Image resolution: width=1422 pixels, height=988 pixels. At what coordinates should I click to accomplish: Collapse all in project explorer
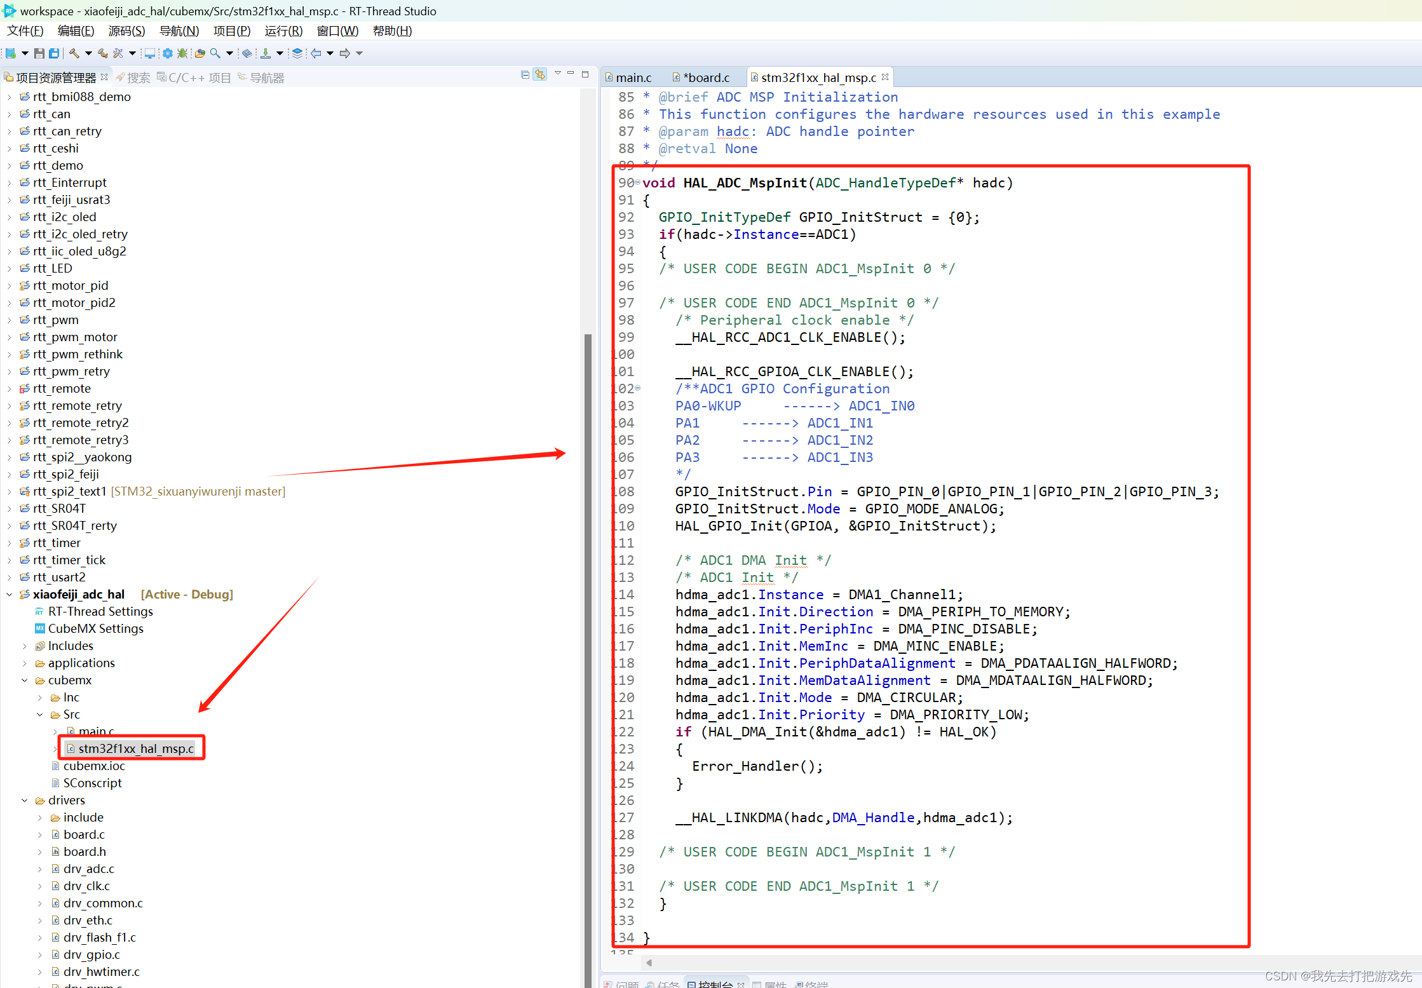pyautogui.click(x=525, y=75)
